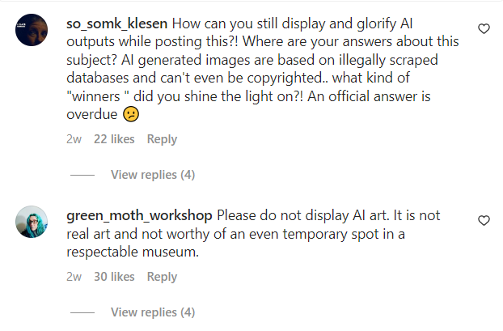
Task: Reply to so_somk_klesen's comment
Action: click(x=162, y=139)
